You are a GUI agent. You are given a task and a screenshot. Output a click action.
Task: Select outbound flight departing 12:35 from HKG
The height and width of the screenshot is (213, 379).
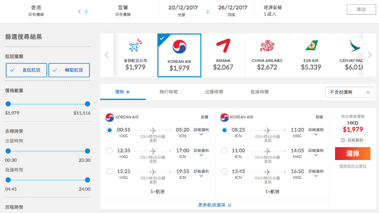pyautogui.click(x=109, y=151)
